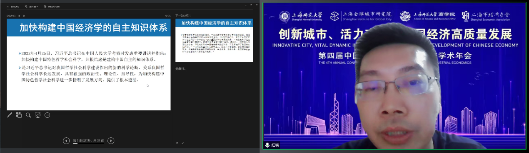Expand the display settings dropdown

pyautogui.click(x=31, y=7)
